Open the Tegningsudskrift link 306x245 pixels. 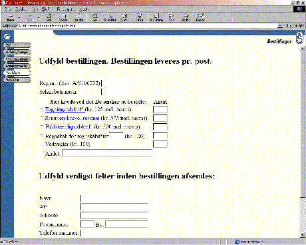click(x=65, y=109)
